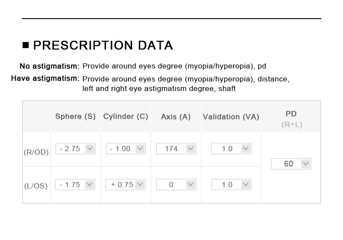Select the (L/OS) row label
Screen dimensions: 343x240
(x=36, y=186)
